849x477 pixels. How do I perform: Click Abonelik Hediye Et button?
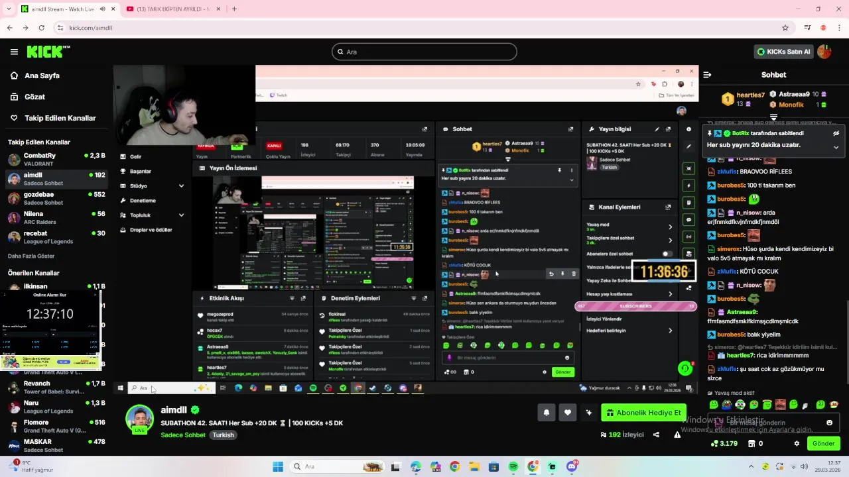[643, 412]
